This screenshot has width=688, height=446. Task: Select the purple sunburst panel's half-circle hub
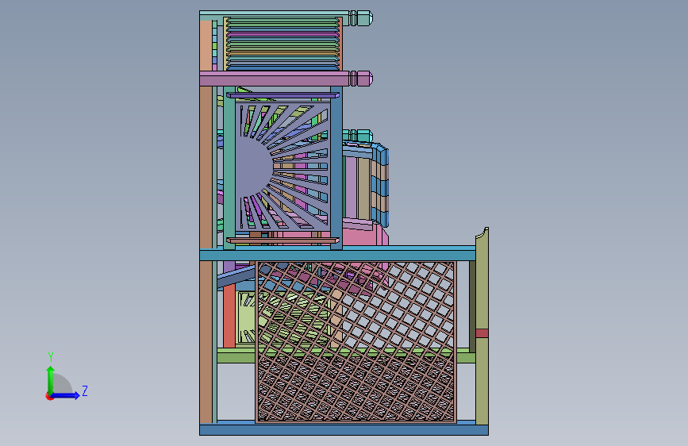click(x=254, y=168)
